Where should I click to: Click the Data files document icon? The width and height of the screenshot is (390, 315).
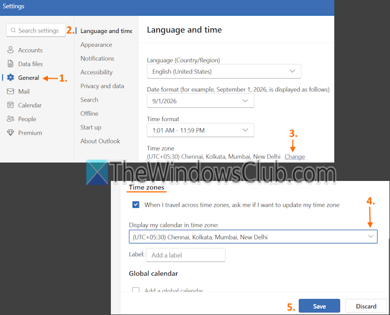[11, 64]
